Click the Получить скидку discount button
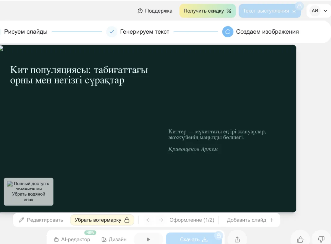The image size is (331, 244). [208, 11]
